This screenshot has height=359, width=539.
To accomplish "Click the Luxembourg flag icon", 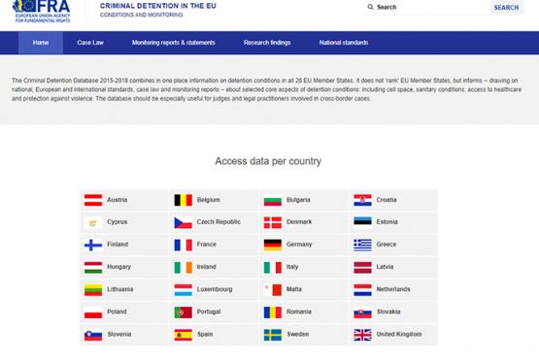I will point(183,290).
